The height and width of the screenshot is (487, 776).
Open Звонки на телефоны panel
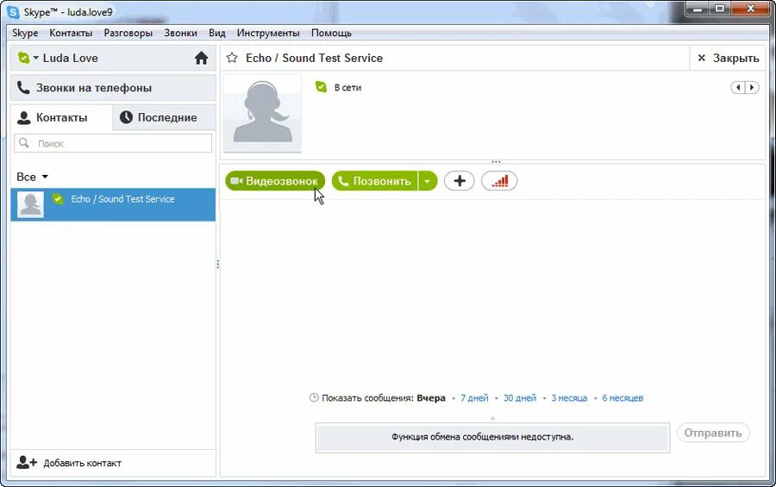pos(113,88)
